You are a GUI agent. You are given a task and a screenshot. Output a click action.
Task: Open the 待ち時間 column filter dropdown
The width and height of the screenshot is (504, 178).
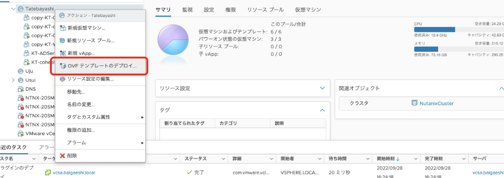(367, 159)
